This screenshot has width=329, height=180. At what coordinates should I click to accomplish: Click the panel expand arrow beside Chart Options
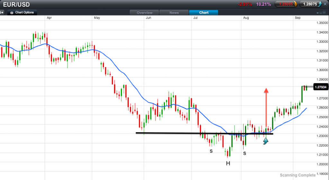pyautogui.click(x=2, y=13)
